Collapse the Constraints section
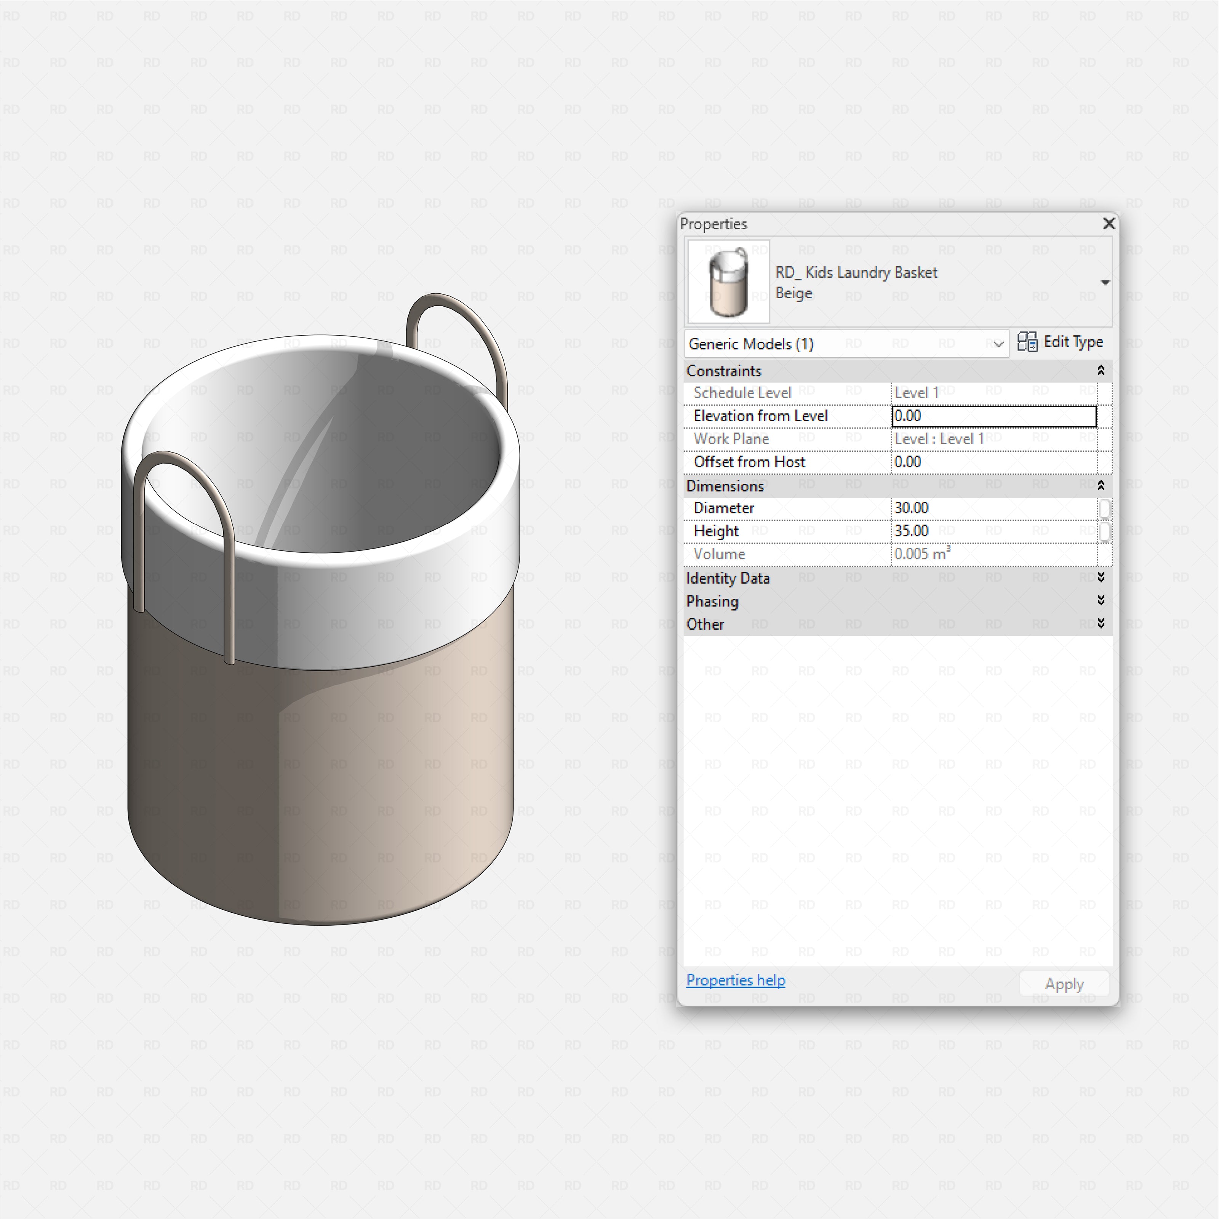Viewport: 1219px width, 1219px height. [1101, 370]
